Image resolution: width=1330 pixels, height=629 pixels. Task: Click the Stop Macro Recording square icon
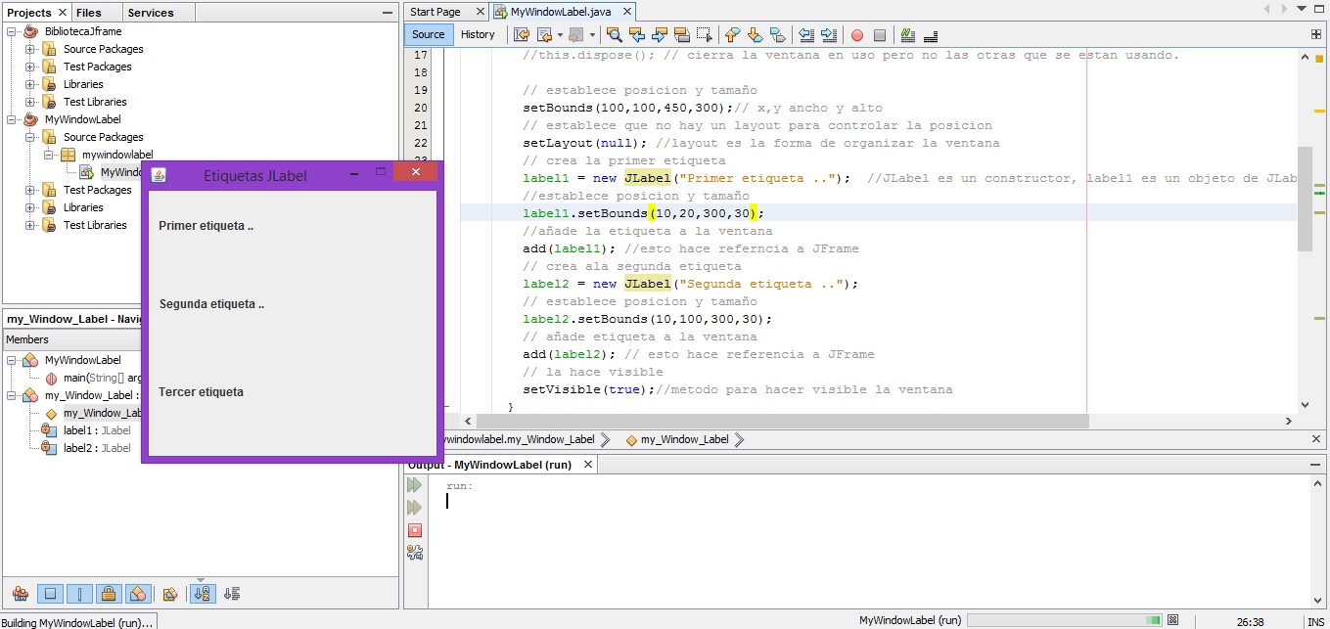click(x=880, y=35)
